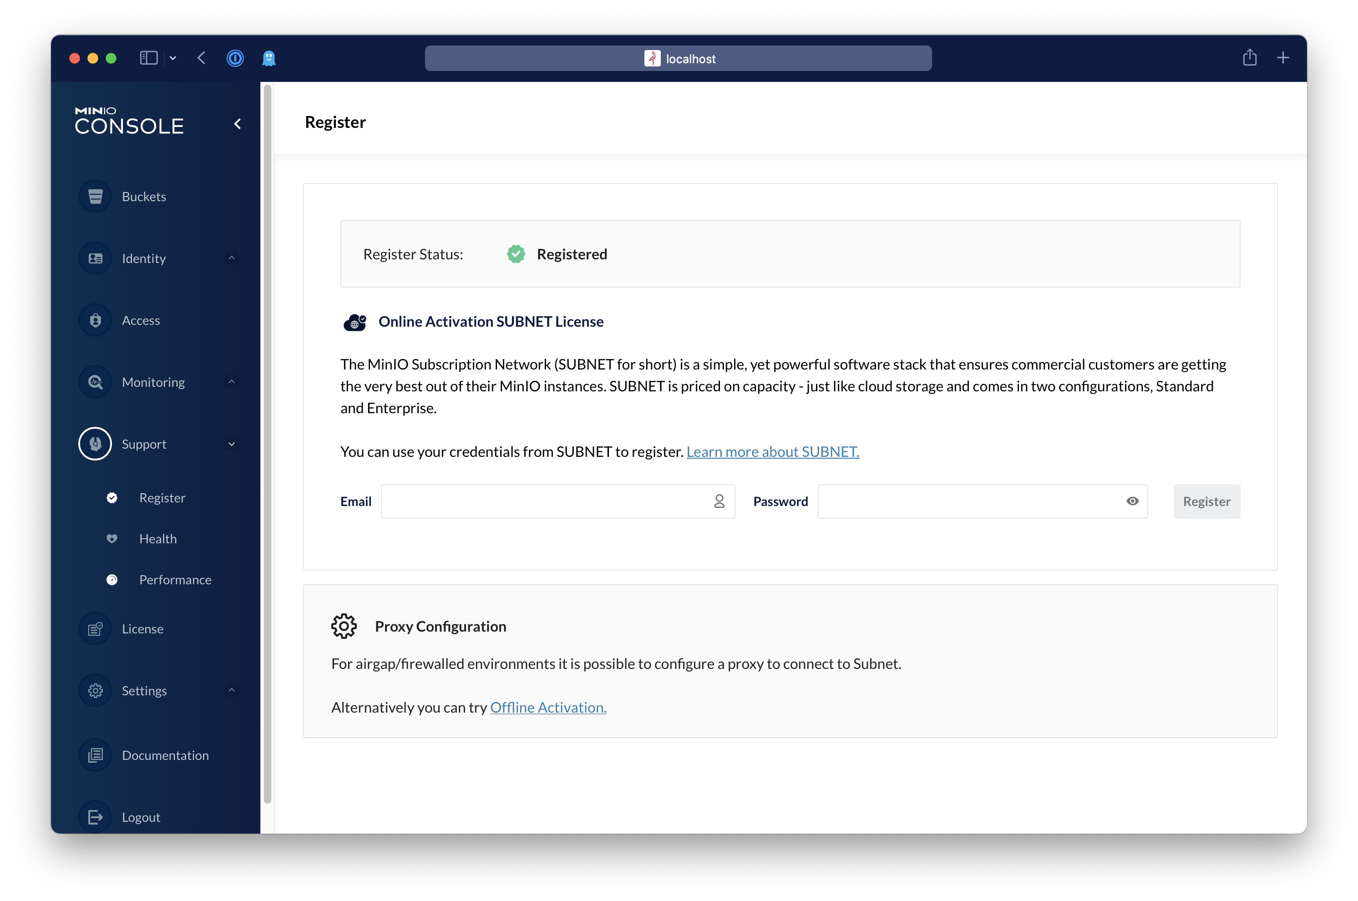The height and width of the screenshot is (901, 1358).
Task: Open Safari sidebar dropdown arrow
Action: point(173,58)
